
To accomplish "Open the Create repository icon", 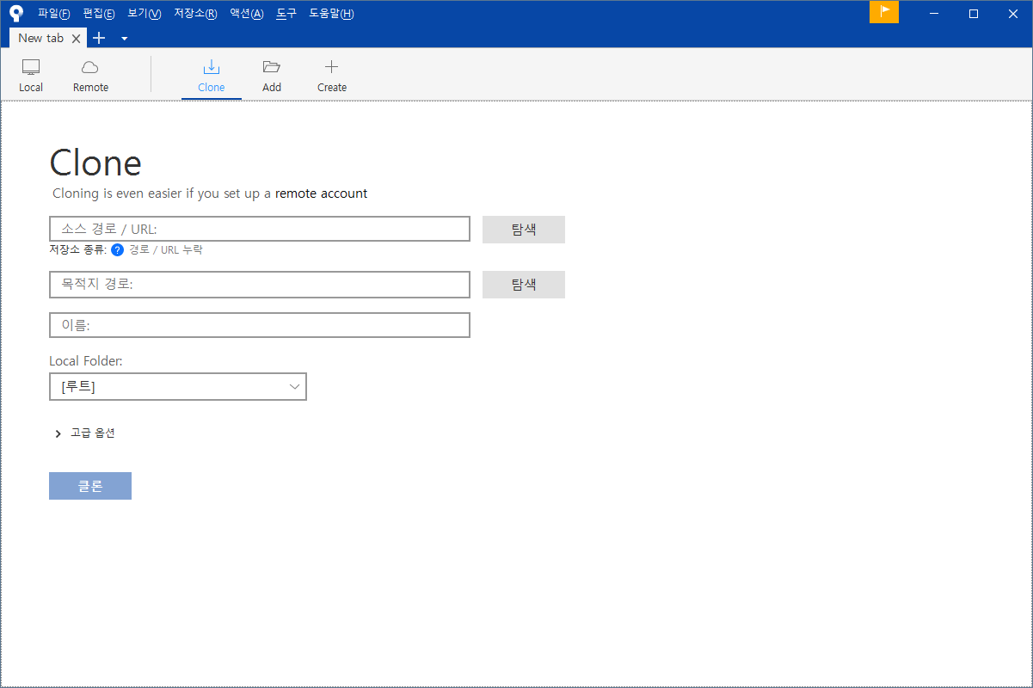I will point(332,76).
